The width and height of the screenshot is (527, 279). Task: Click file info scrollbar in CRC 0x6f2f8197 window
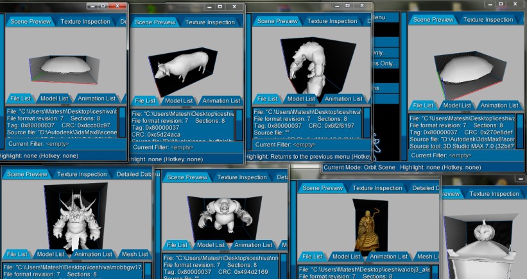click(x=367, y=122)
